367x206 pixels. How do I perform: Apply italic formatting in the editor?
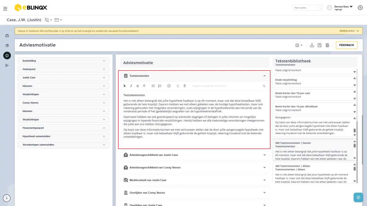pos(131,86)
